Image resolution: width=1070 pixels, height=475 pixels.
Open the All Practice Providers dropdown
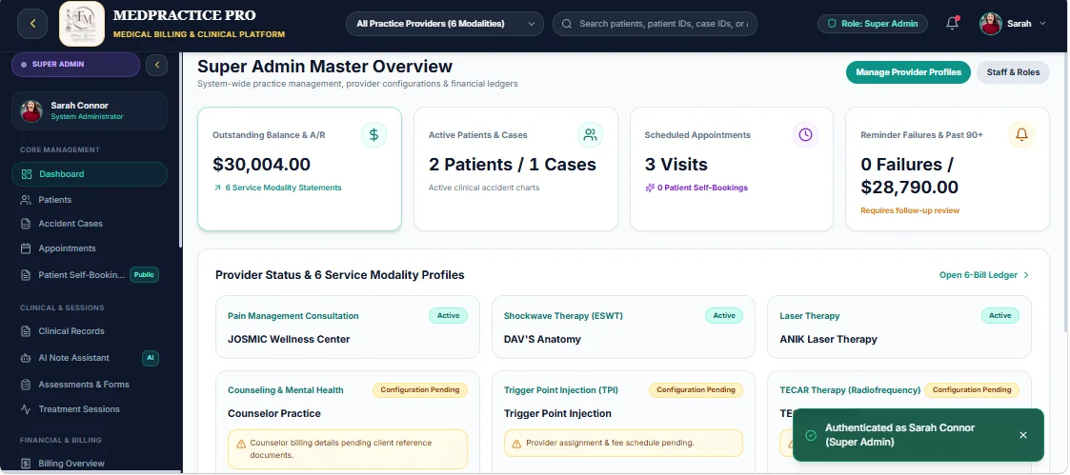[x=445, y=24]
